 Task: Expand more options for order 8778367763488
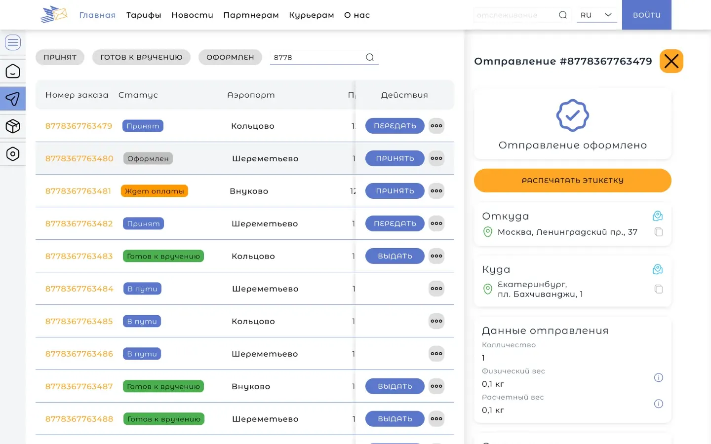pyautogui.click(x=436, y=419)
